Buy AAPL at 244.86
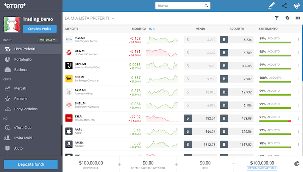 click(237, 131)
